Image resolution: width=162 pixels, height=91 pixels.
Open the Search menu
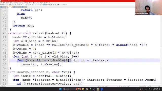(x=8, y=3)
